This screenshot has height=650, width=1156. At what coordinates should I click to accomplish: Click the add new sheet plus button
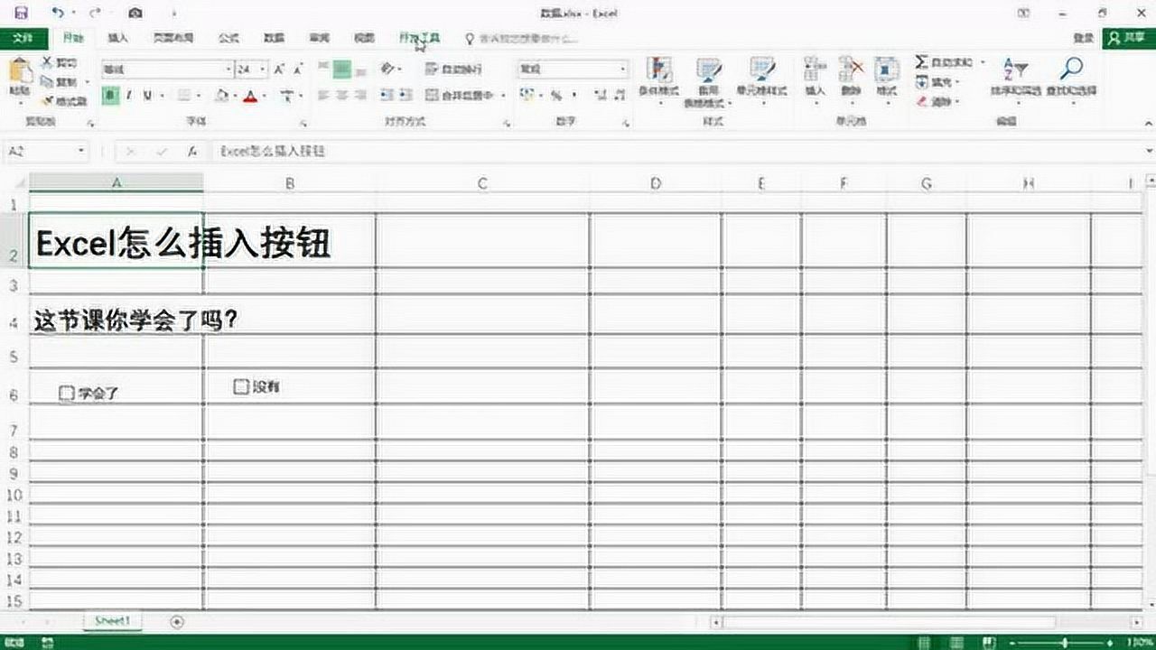tap(177, 621)
